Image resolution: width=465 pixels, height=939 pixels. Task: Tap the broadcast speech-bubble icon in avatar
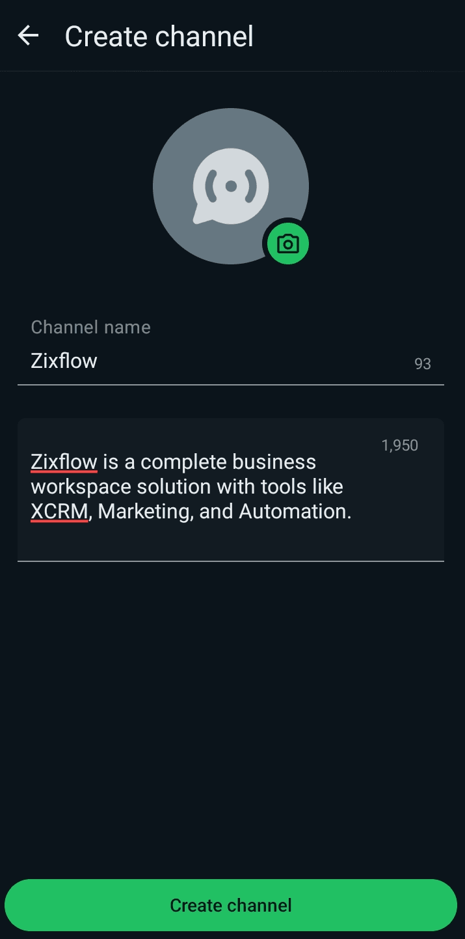coord(230,186)
